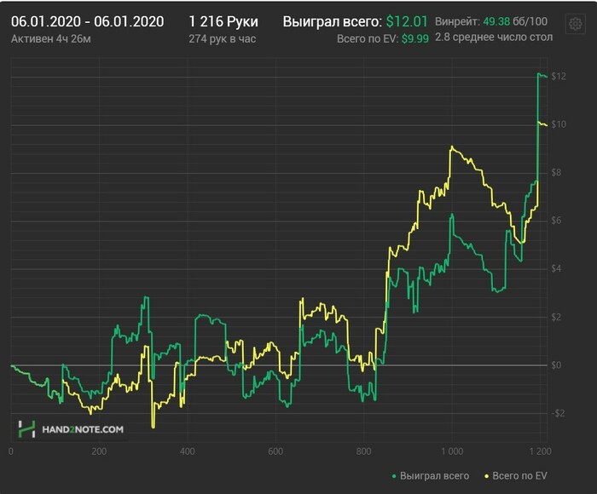
Task: Click the $4 y-axis label
Action: (556, 269)
